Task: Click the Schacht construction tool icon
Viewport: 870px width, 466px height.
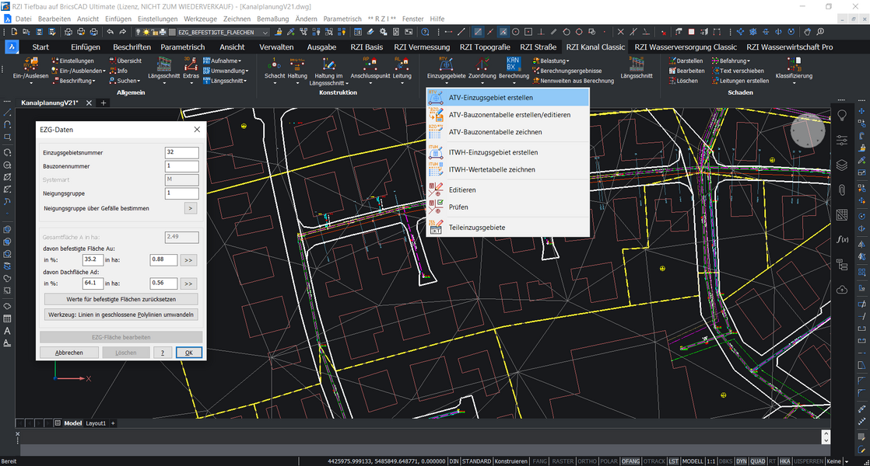Action: pyautogui.click(x=275, y=64)
